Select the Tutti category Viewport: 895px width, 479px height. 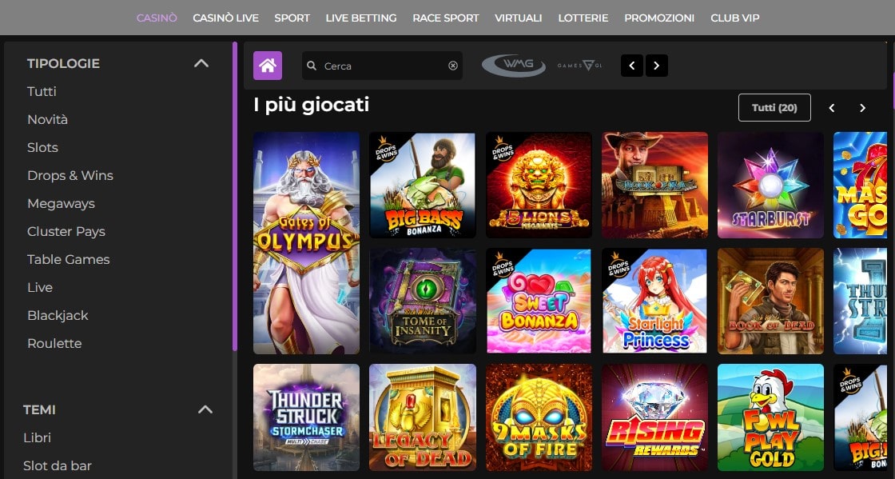click(x=42, y=91)
